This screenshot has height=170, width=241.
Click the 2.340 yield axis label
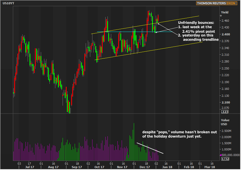[225, 48]
